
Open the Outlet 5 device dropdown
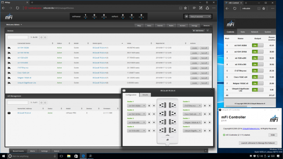click(192, 106)
